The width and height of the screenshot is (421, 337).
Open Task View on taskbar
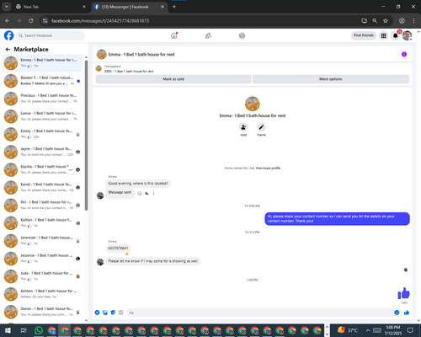click(24, 330)
